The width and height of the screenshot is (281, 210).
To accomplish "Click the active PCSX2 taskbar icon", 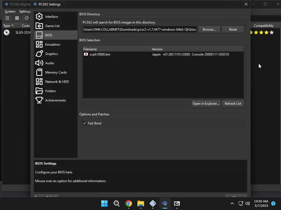I will (x=165, y=203).
